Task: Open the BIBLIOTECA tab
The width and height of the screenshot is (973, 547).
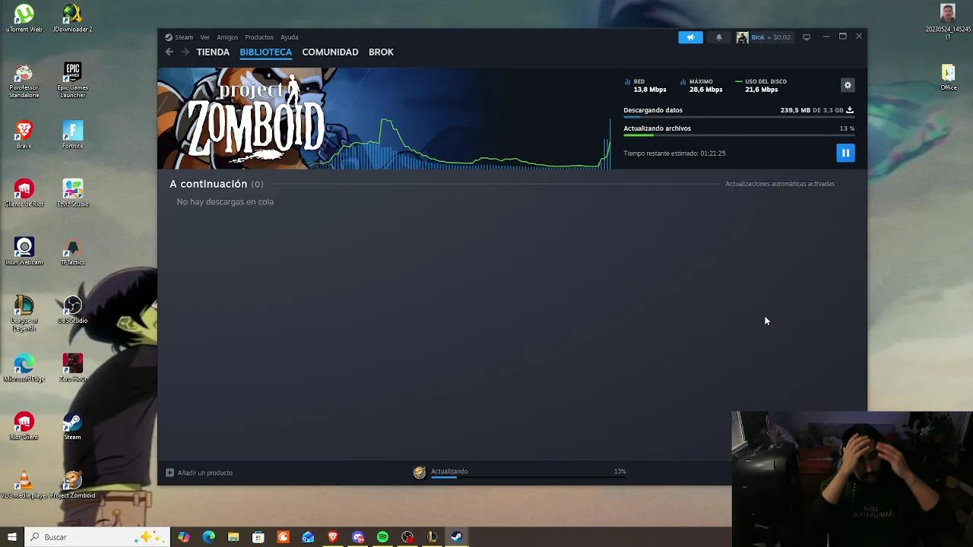Action: tap(265, 52)
